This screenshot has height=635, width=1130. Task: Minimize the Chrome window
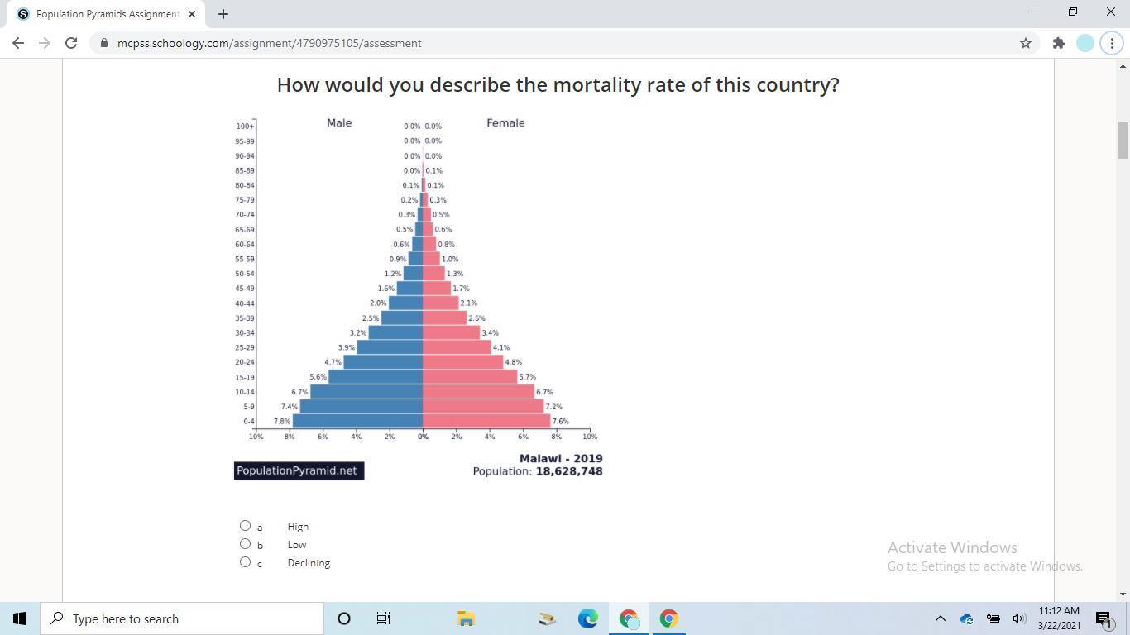click(1035, 12)
